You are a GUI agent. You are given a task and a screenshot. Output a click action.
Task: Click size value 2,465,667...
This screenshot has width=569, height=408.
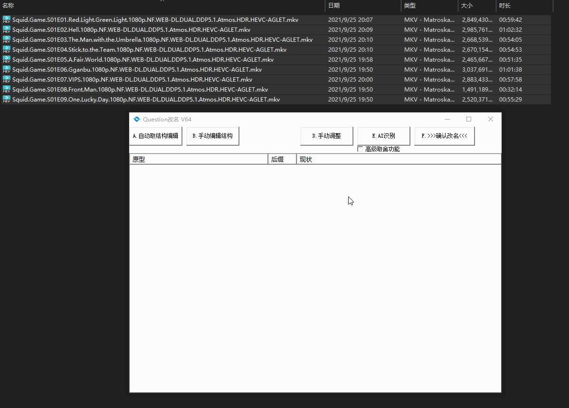pos(477,59)
